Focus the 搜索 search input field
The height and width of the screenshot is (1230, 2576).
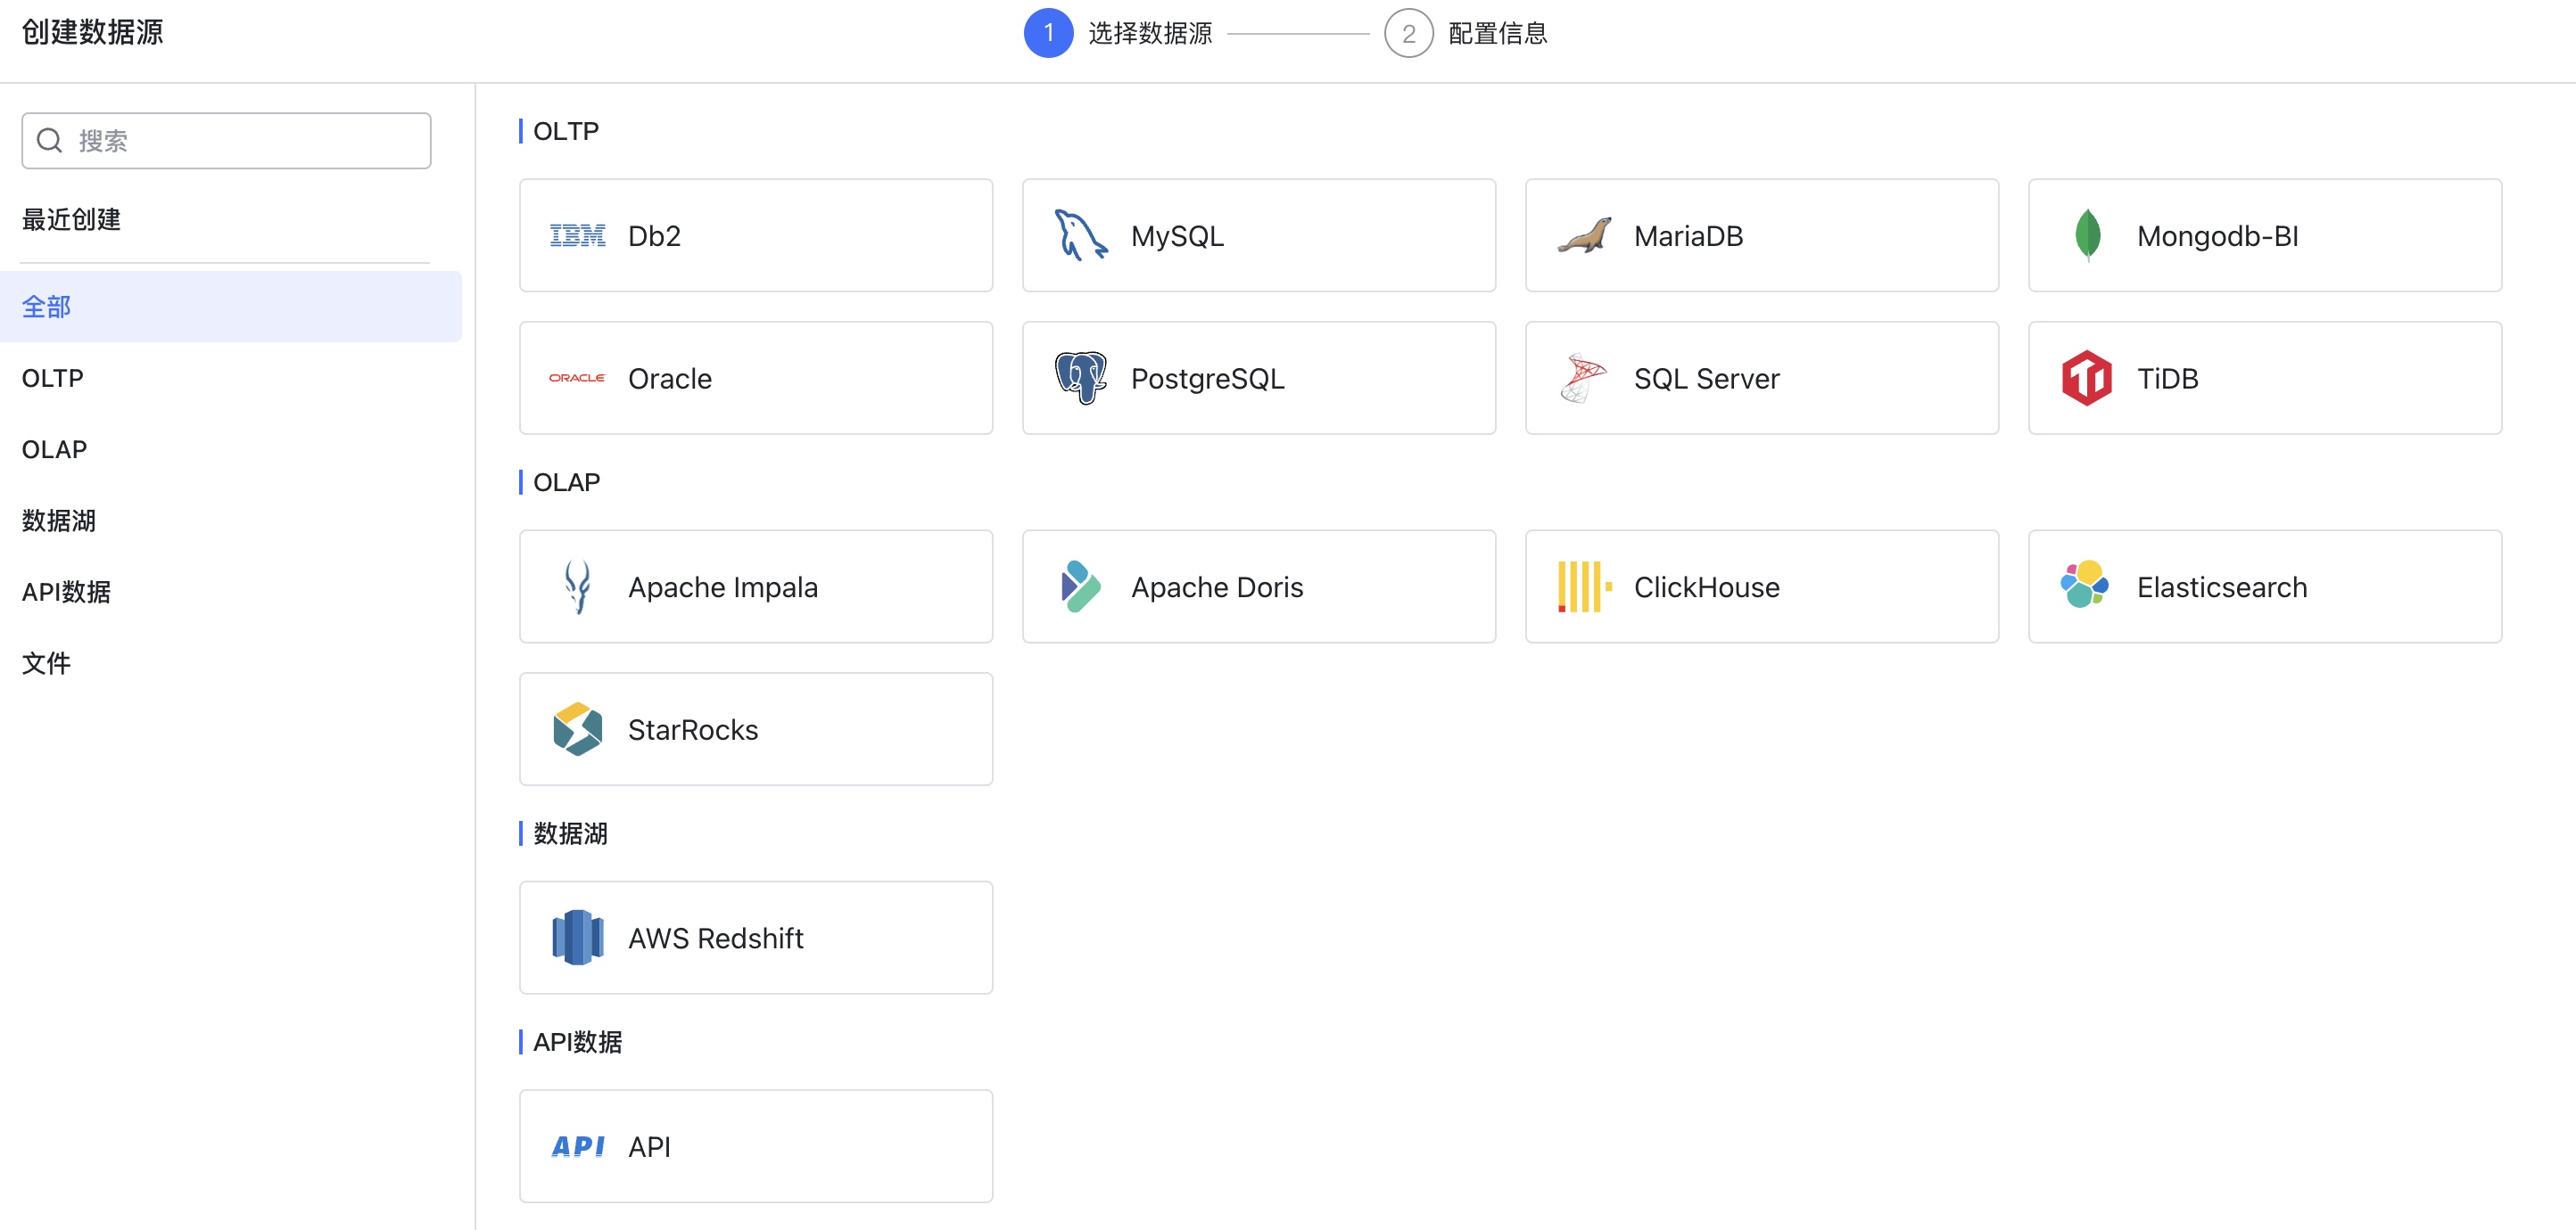tap(226, 141)
